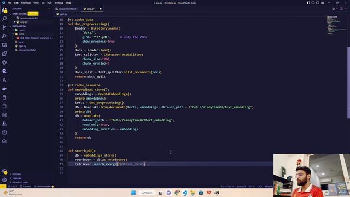Open the Accounts icon with badge

(4, 171)
